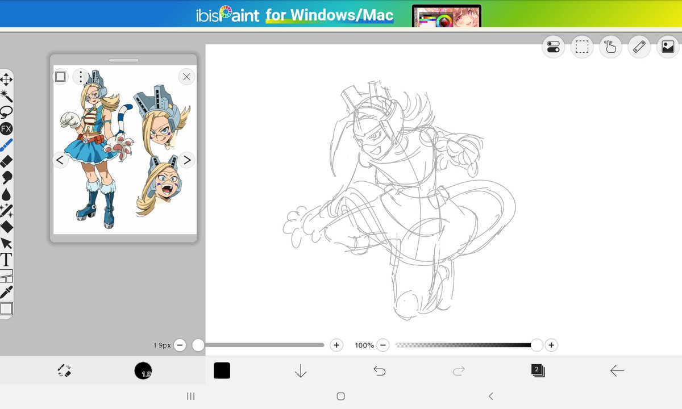This screenshot has width=682, height=409.
Task: Select the Special sparkle pen tool
Action: 6,211
